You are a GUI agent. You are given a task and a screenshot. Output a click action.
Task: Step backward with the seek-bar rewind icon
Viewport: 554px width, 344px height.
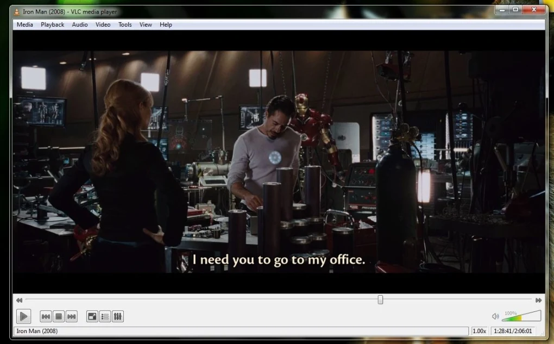coord(19,300)
